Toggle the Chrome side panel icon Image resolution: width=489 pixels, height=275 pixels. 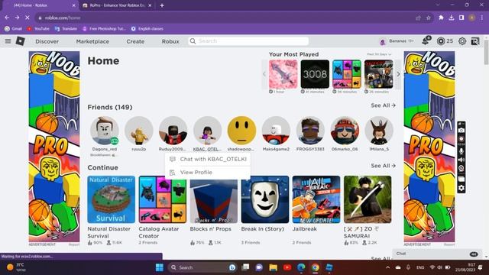[461, 18]
